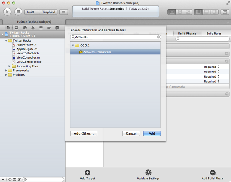
Task: Collapse the Twitter Rocks project root
Action: pyautogui.click(x=2, y=34)
